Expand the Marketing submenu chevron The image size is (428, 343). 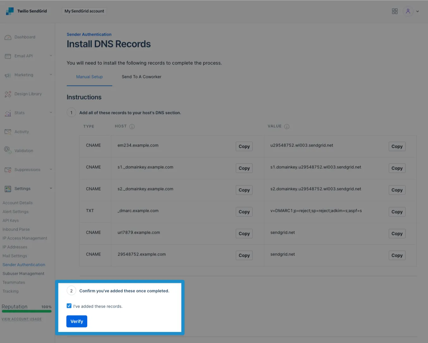point(51,75)
